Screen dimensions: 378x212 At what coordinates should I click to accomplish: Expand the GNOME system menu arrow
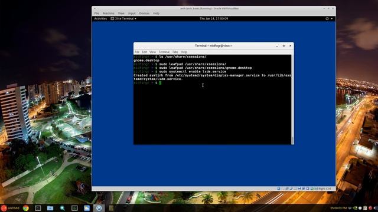(x=332, y=18)
